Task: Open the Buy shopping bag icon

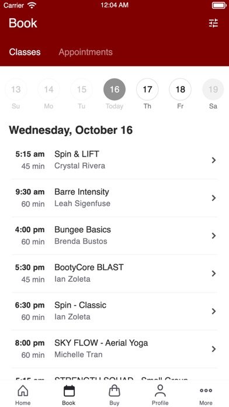Action: [114, 391]
